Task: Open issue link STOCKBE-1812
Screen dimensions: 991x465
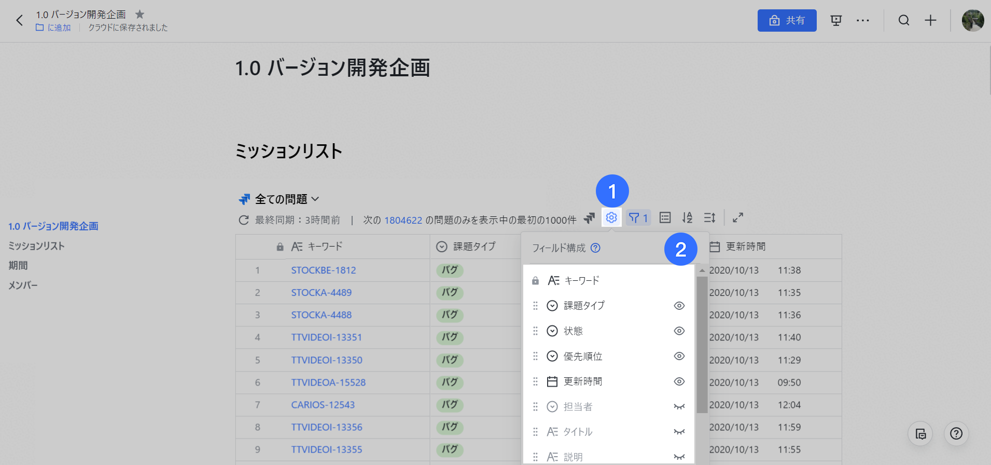Action: (x=324, y=270)
